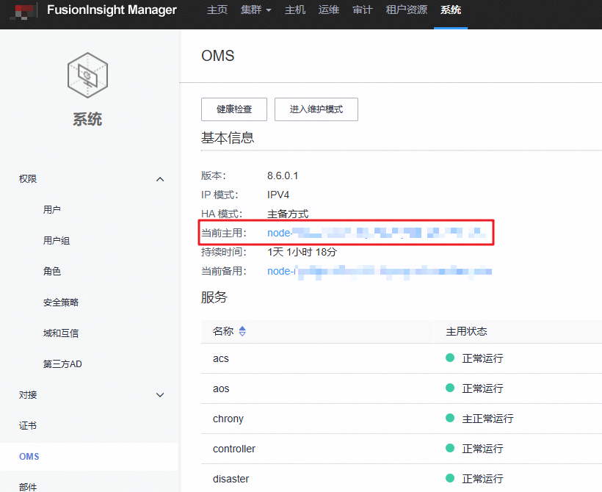This screenshot has width=602, height=492.
Task: Click the 主正常运行 status text for chrony
Action: 487,419
